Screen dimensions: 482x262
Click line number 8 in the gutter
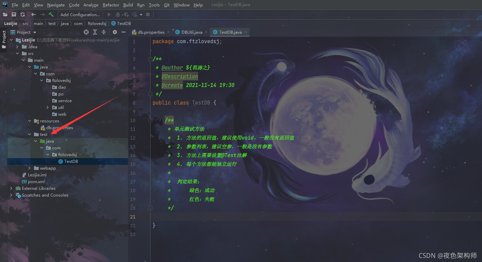coord(134,103)
